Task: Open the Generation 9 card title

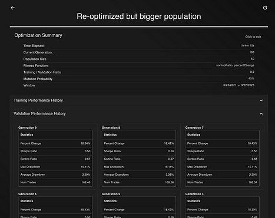Action: pos(28,128)
